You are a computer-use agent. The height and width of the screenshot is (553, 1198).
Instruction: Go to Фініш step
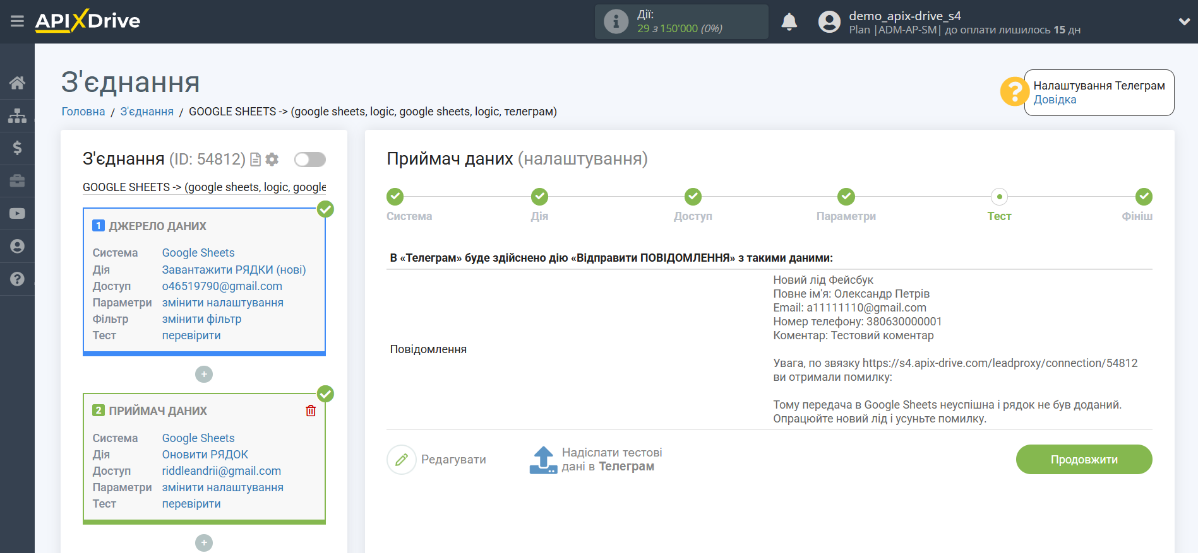[x=1144, y=197]
